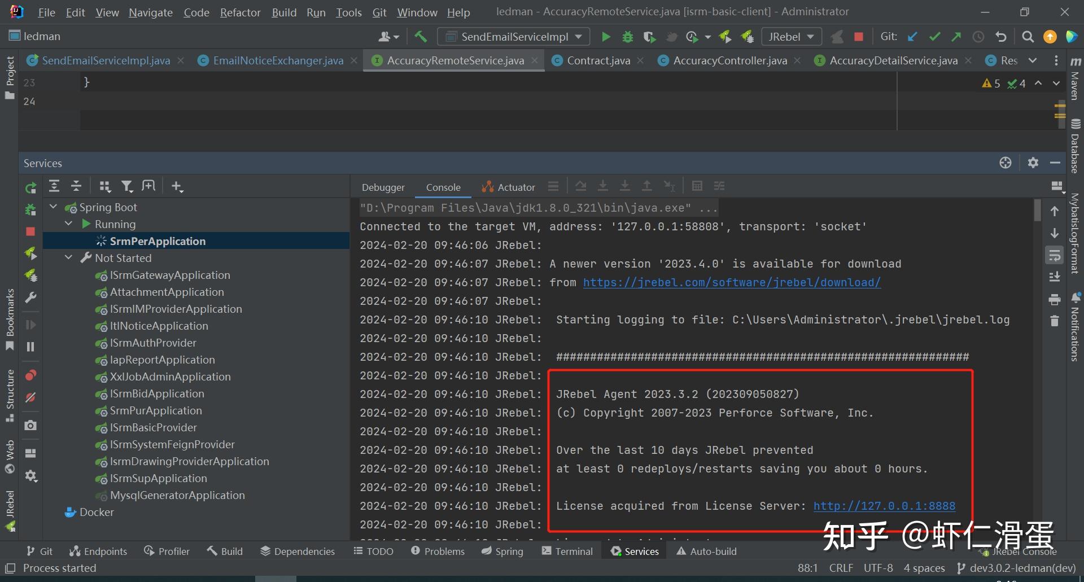Open the run configurations dropdown
The width and height of the screenshot is (1084, 582).
pyautogui.click(x=578, y=36)
